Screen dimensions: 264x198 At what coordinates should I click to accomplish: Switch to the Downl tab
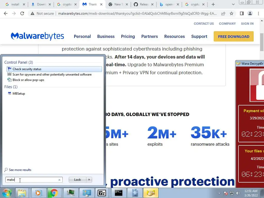pyautogui.click(x=39, y=4)
